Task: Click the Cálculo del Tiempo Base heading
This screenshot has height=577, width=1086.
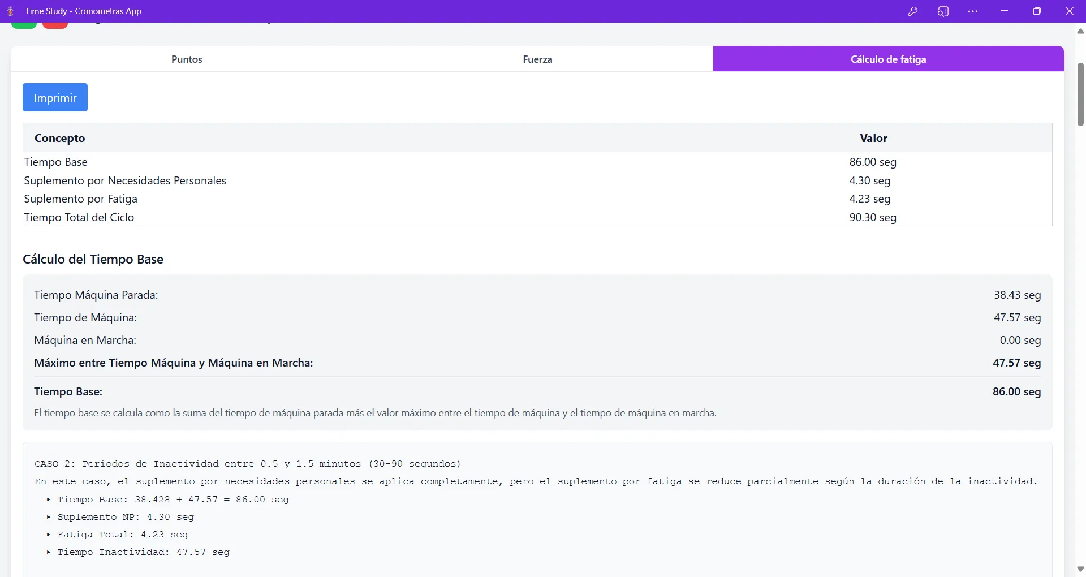Action: click(93, 259)
